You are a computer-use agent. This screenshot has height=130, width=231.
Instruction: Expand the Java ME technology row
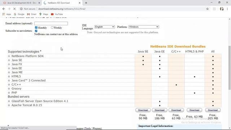pos(9,72)
